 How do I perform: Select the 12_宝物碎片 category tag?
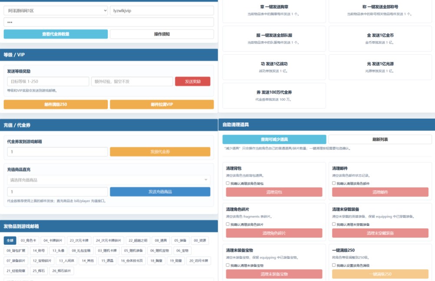point(42,261)
